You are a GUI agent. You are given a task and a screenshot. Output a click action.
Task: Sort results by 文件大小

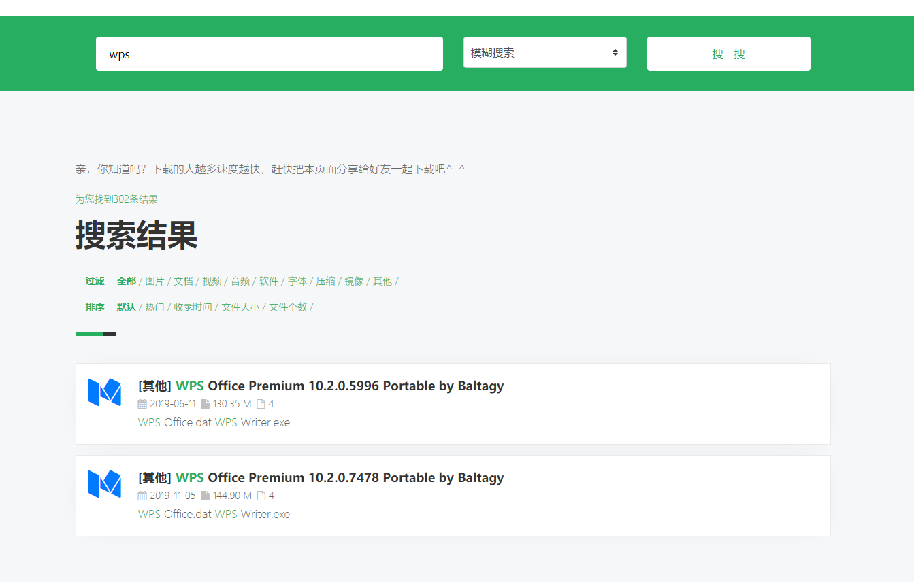point(240,307)
